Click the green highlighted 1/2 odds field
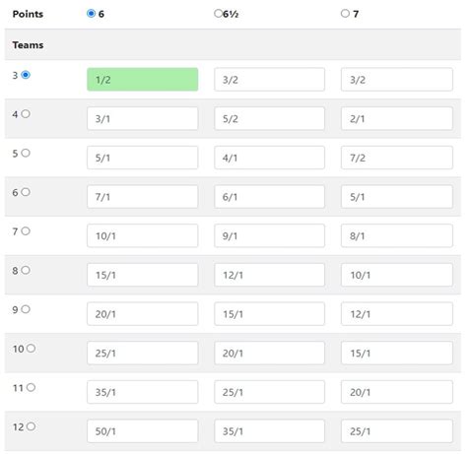The height and width of the screenshot is (454, 467). pos(143,80)
